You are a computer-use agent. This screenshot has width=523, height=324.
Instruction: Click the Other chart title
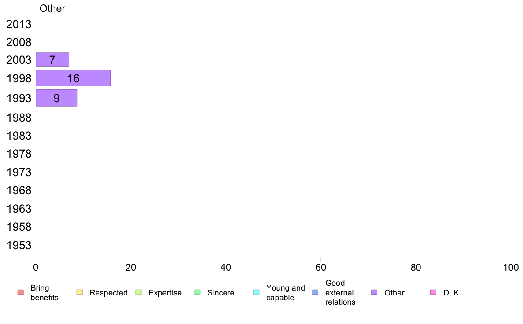point(52,9)
